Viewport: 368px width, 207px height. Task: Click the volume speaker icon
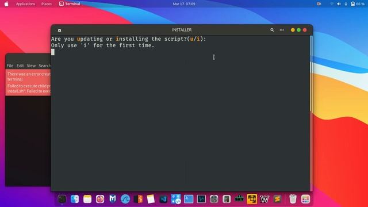coord(339,4)
